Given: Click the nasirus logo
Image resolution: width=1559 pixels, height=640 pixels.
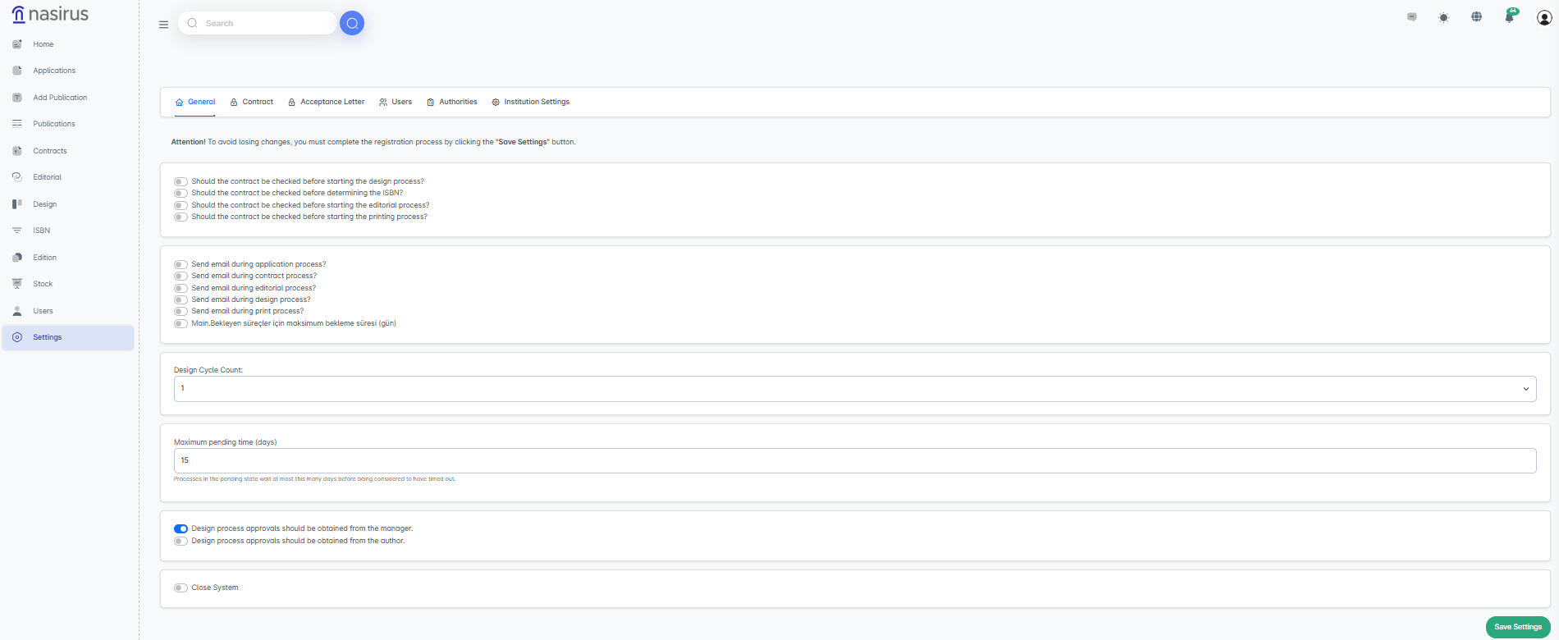Looking at the screenshot, I should 50,15.
